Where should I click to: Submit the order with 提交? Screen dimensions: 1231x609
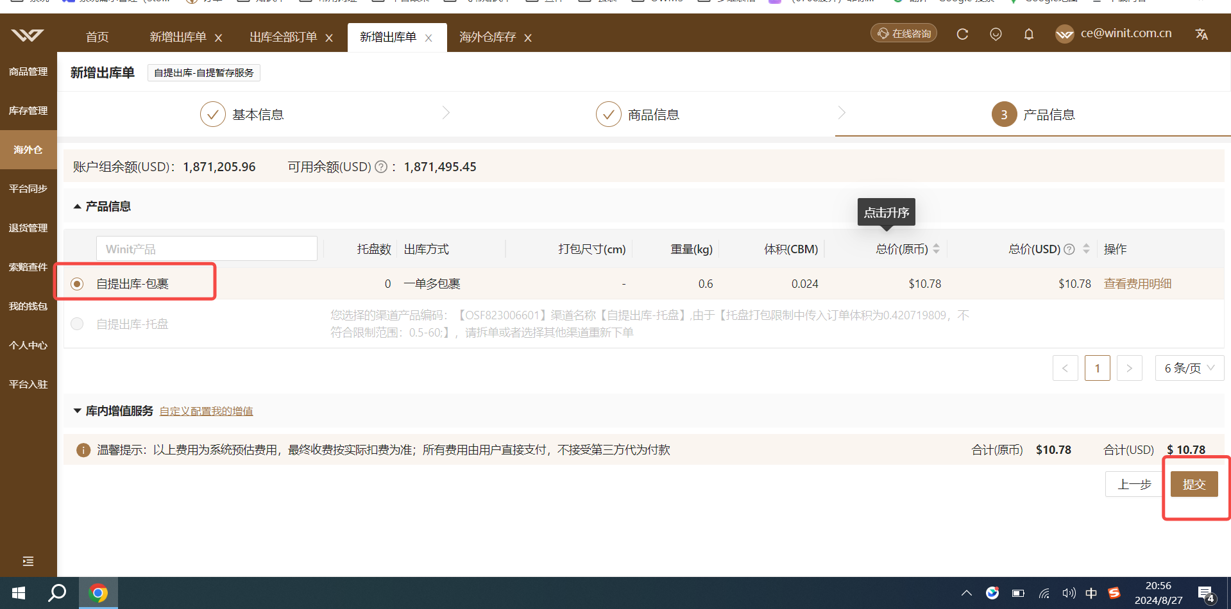tap(1194, 484)
